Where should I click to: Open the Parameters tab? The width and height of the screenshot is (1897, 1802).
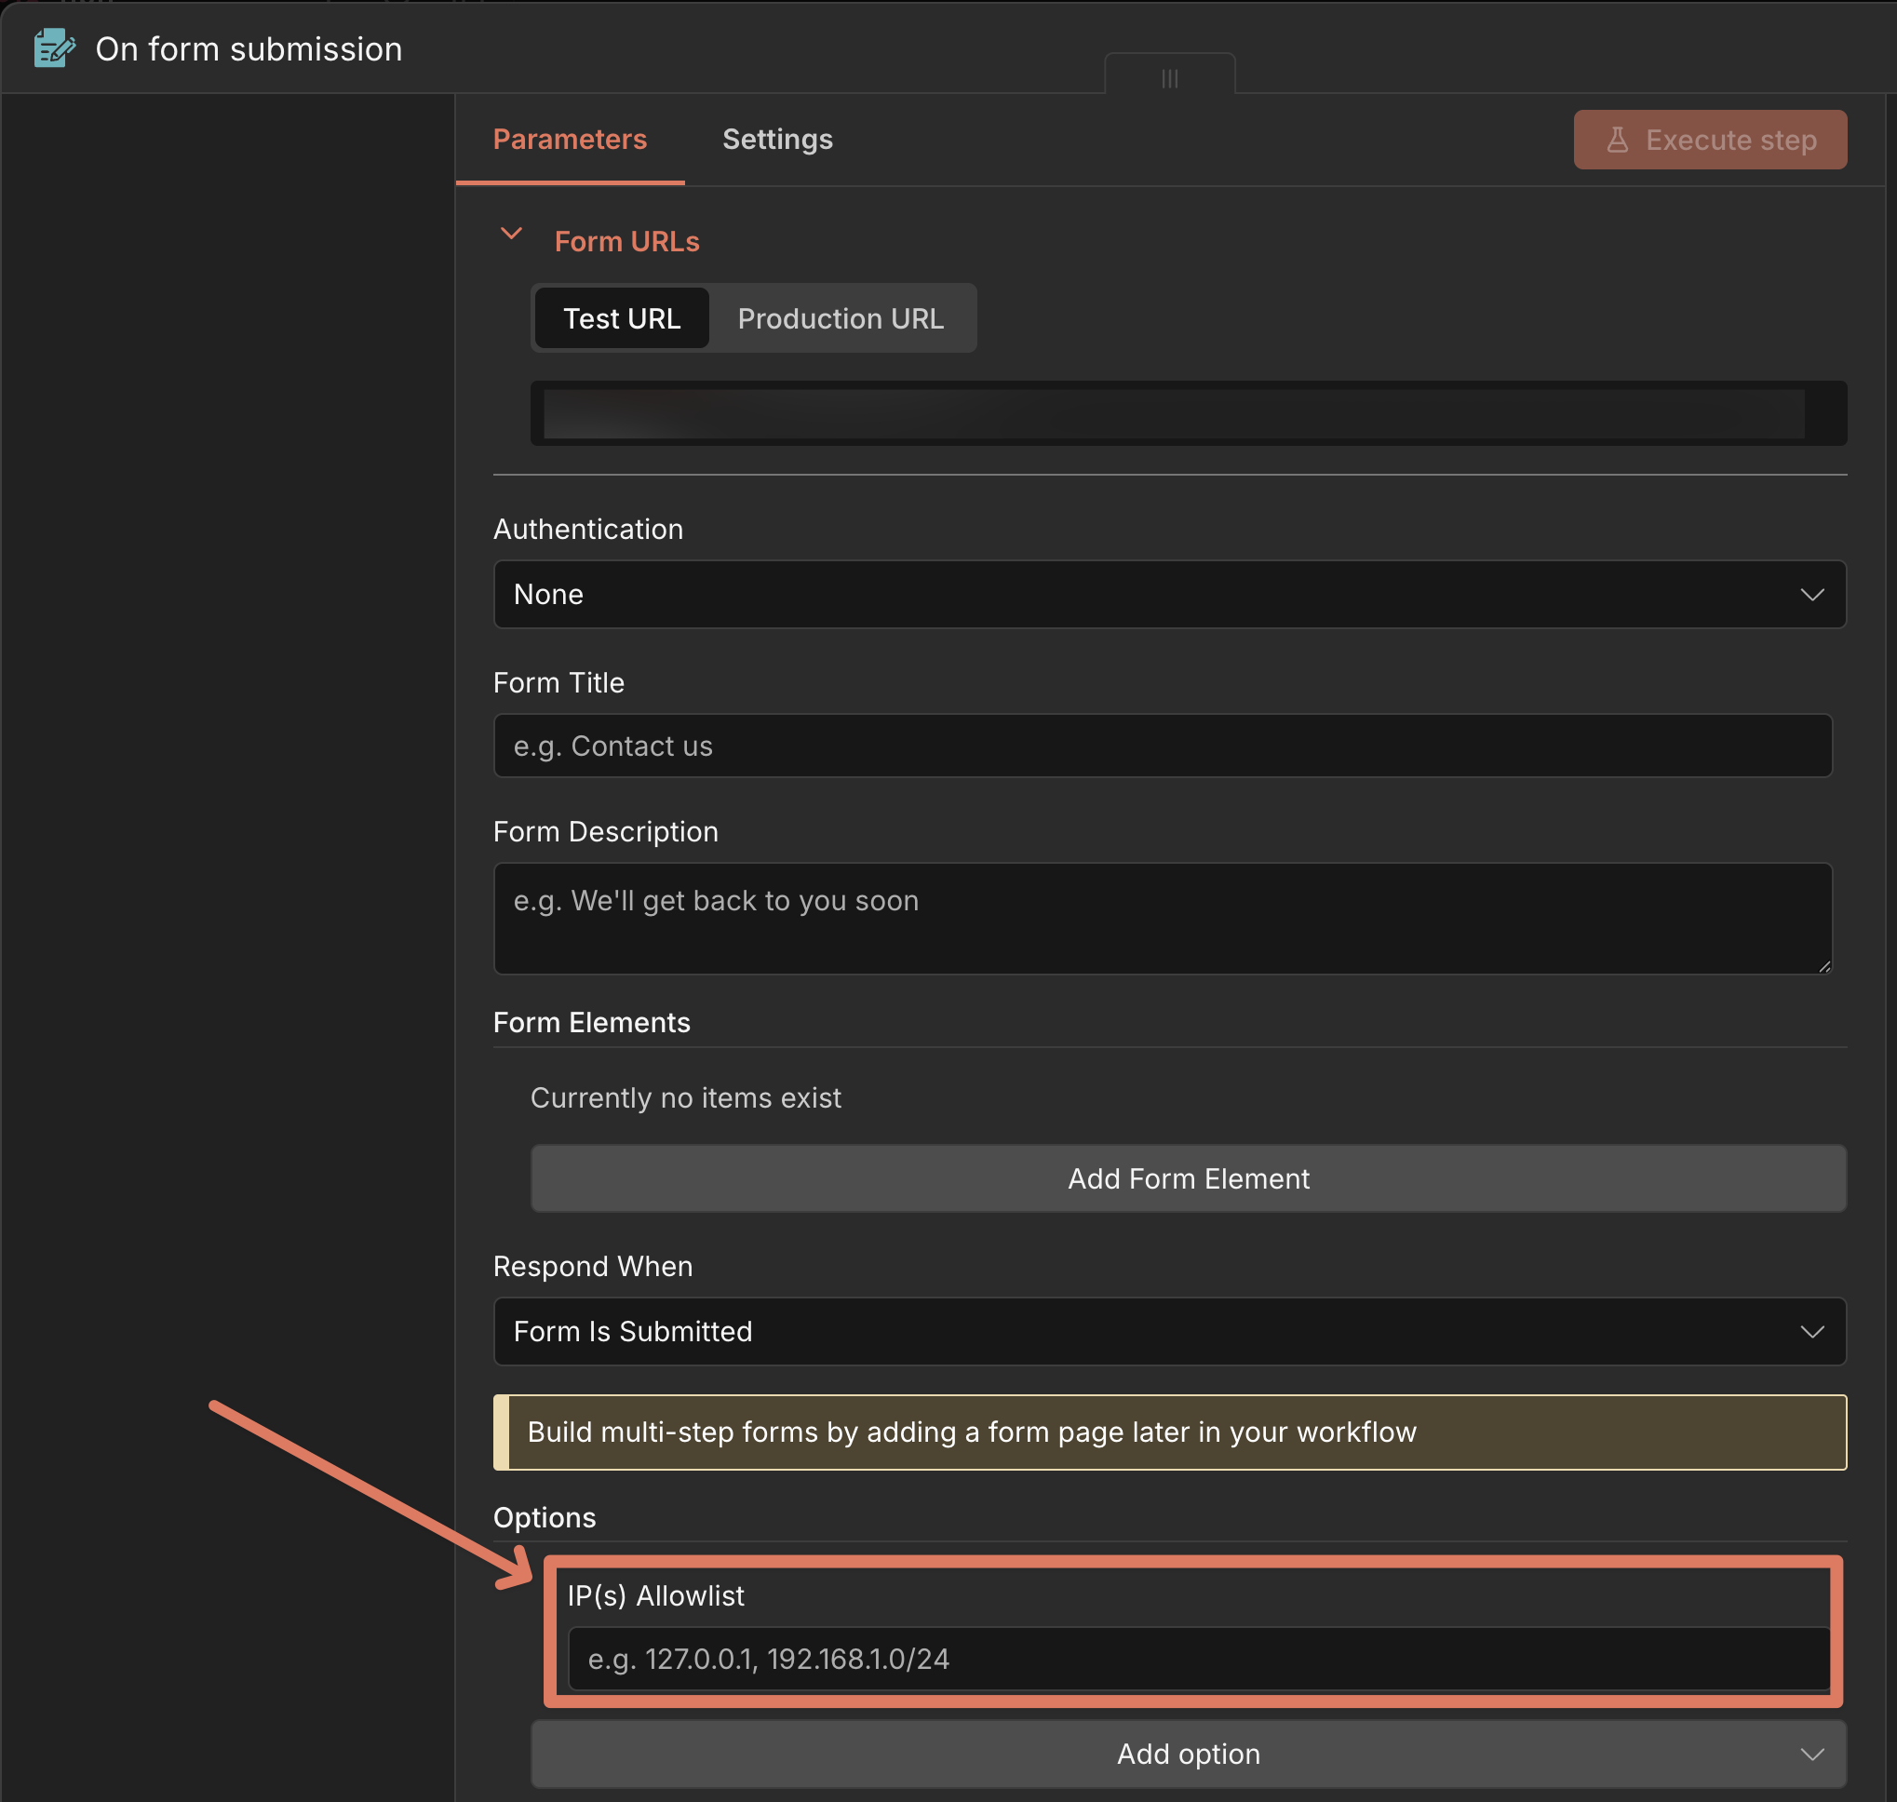(x=570, y=140)
